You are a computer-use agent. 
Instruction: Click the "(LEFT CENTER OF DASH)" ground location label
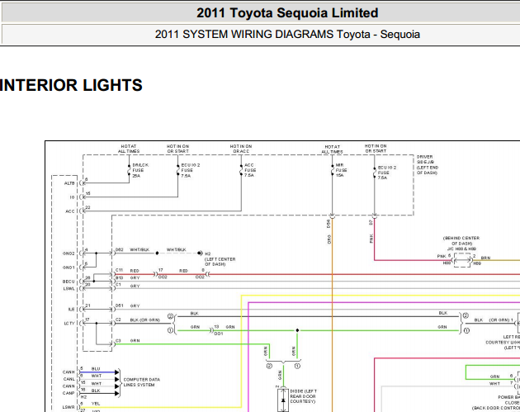pyautogui.click(x=220, y=262)
